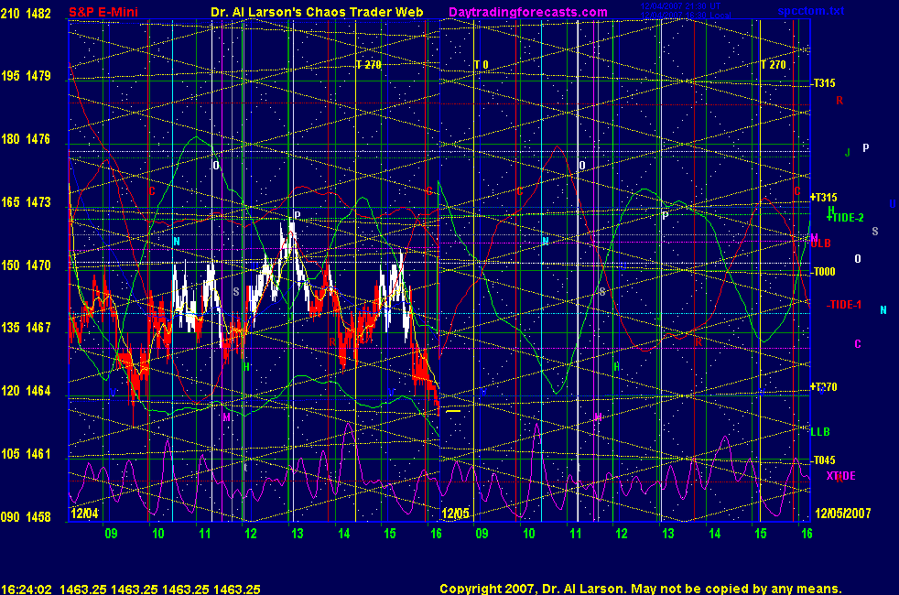Click the Dr. Al Larson's Chaos Trader Web heading
Image resolution: width=899 pixels, height=595 pixels.
pyautogui.click(x=317, y=12)
